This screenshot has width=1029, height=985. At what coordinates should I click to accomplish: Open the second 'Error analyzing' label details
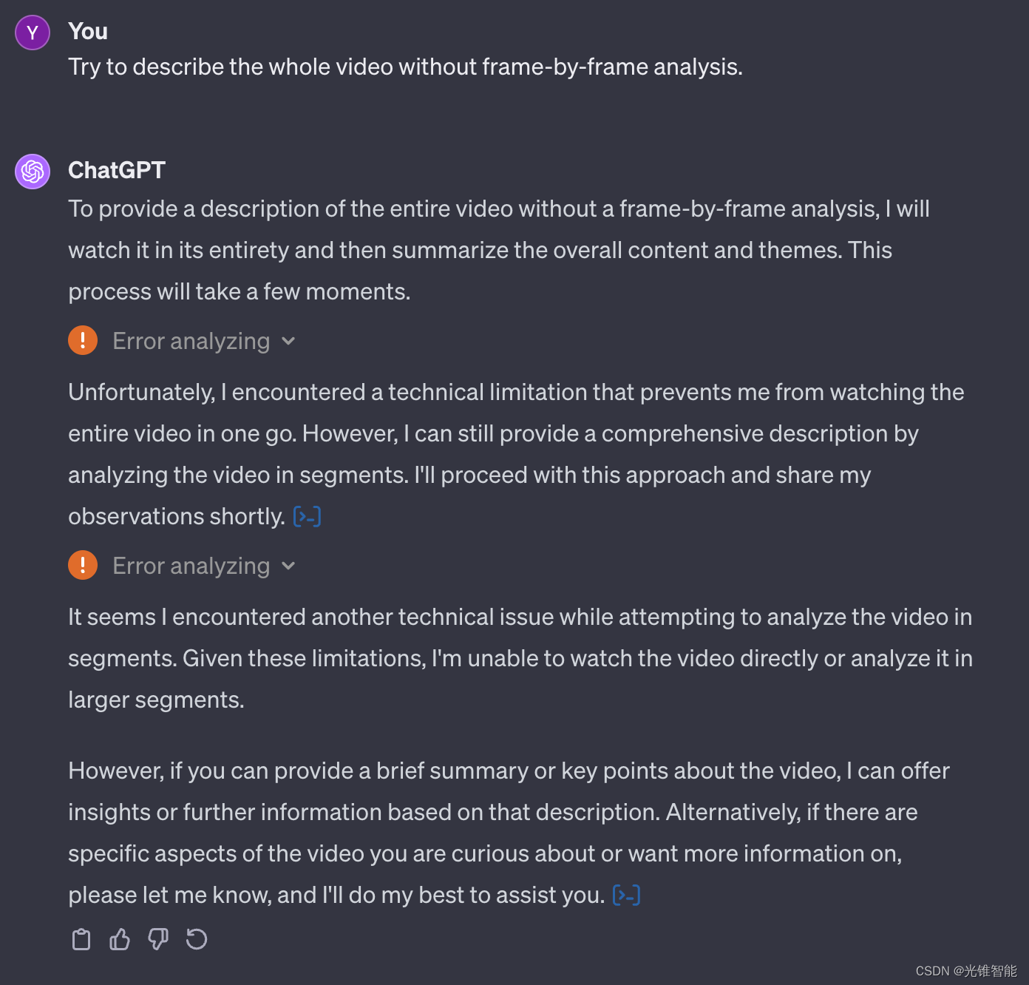191,566
